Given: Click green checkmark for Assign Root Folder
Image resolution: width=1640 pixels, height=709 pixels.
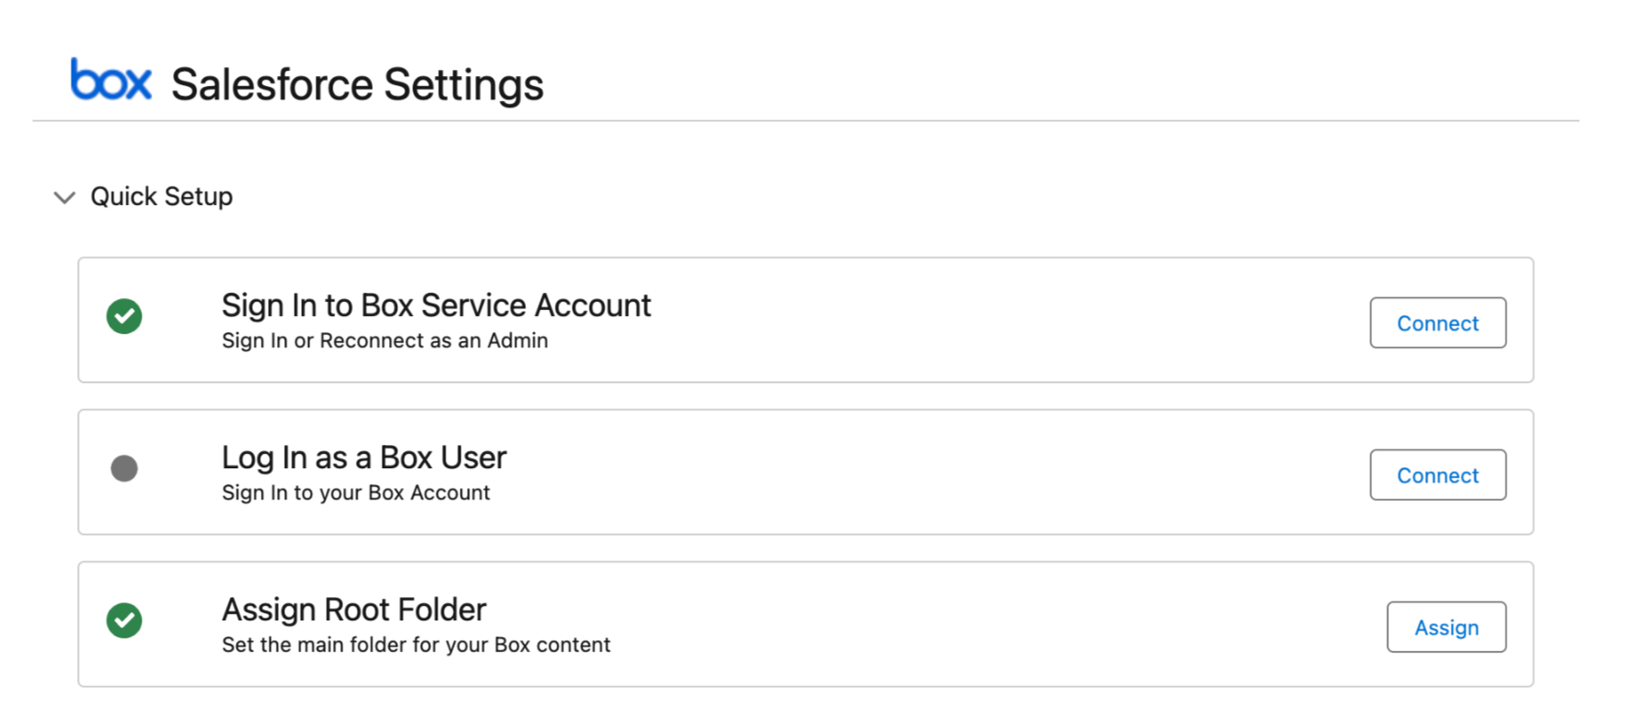Looking at the screenshot, I should coord(125,620).
